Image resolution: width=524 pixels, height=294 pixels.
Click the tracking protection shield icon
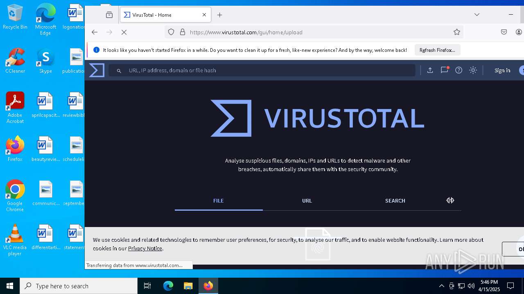coord(171,32)
